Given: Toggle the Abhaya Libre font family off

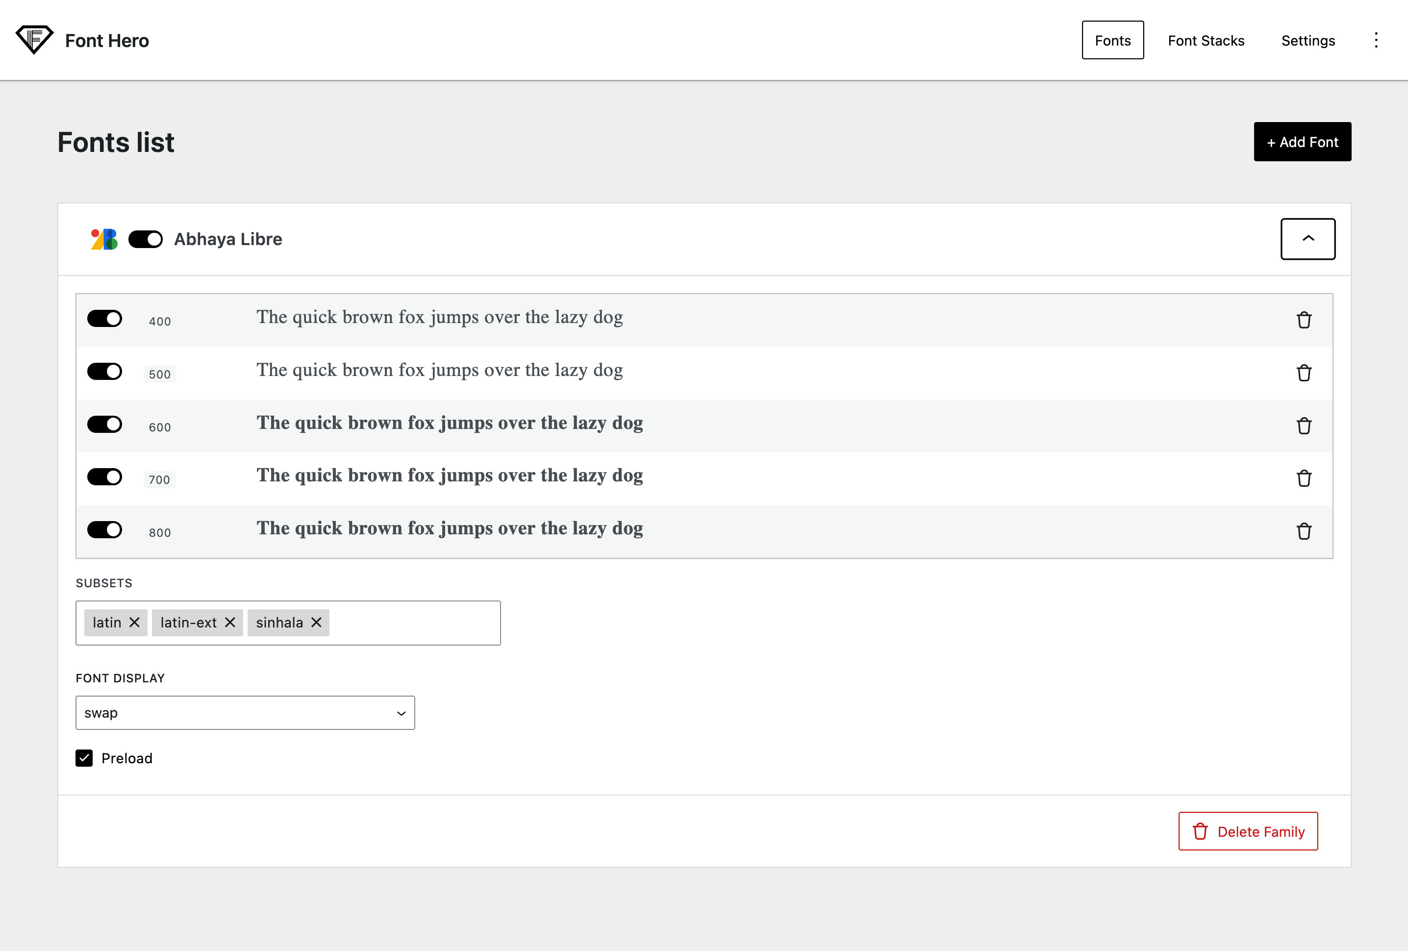Looking at the screenshot, I should pos(146,239).
